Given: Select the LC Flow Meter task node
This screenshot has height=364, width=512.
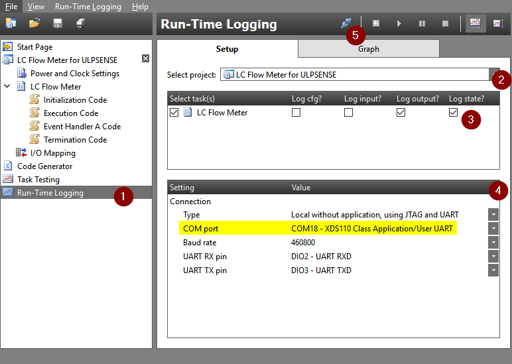Looking at the screenshot, I should point(56,87).
